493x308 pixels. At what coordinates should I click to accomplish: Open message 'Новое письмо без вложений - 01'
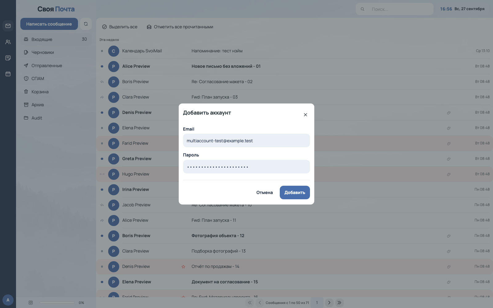[226, 67]
